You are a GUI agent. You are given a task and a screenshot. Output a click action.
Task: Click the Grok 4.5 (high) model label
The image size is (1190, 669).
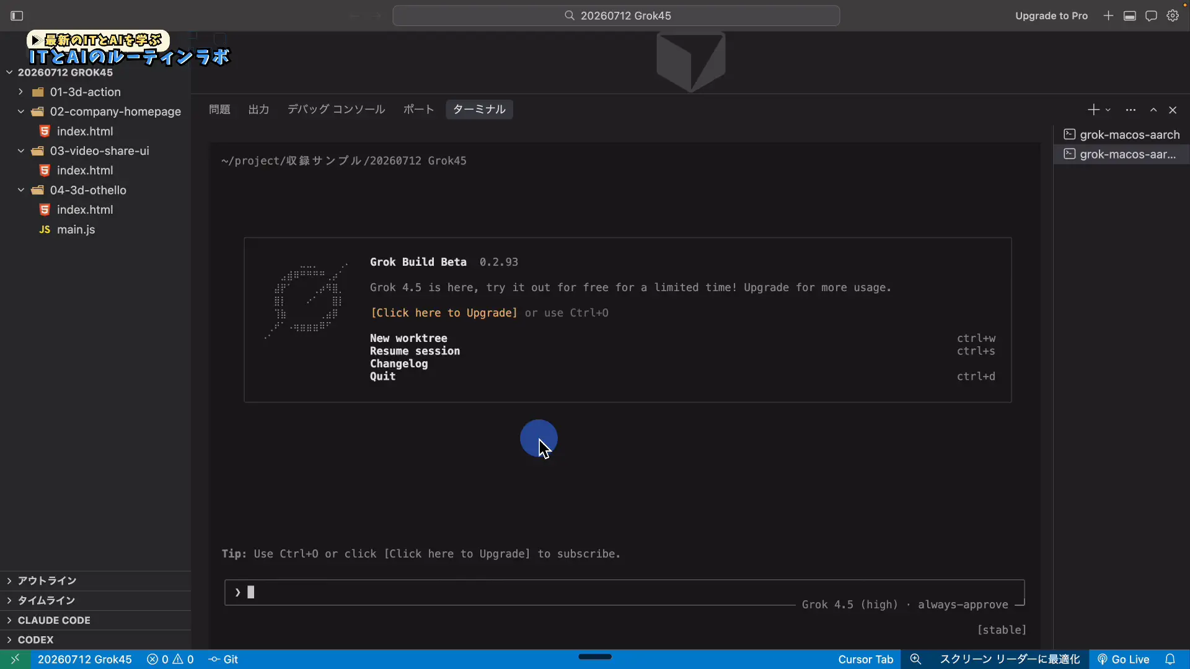point(850,605)
